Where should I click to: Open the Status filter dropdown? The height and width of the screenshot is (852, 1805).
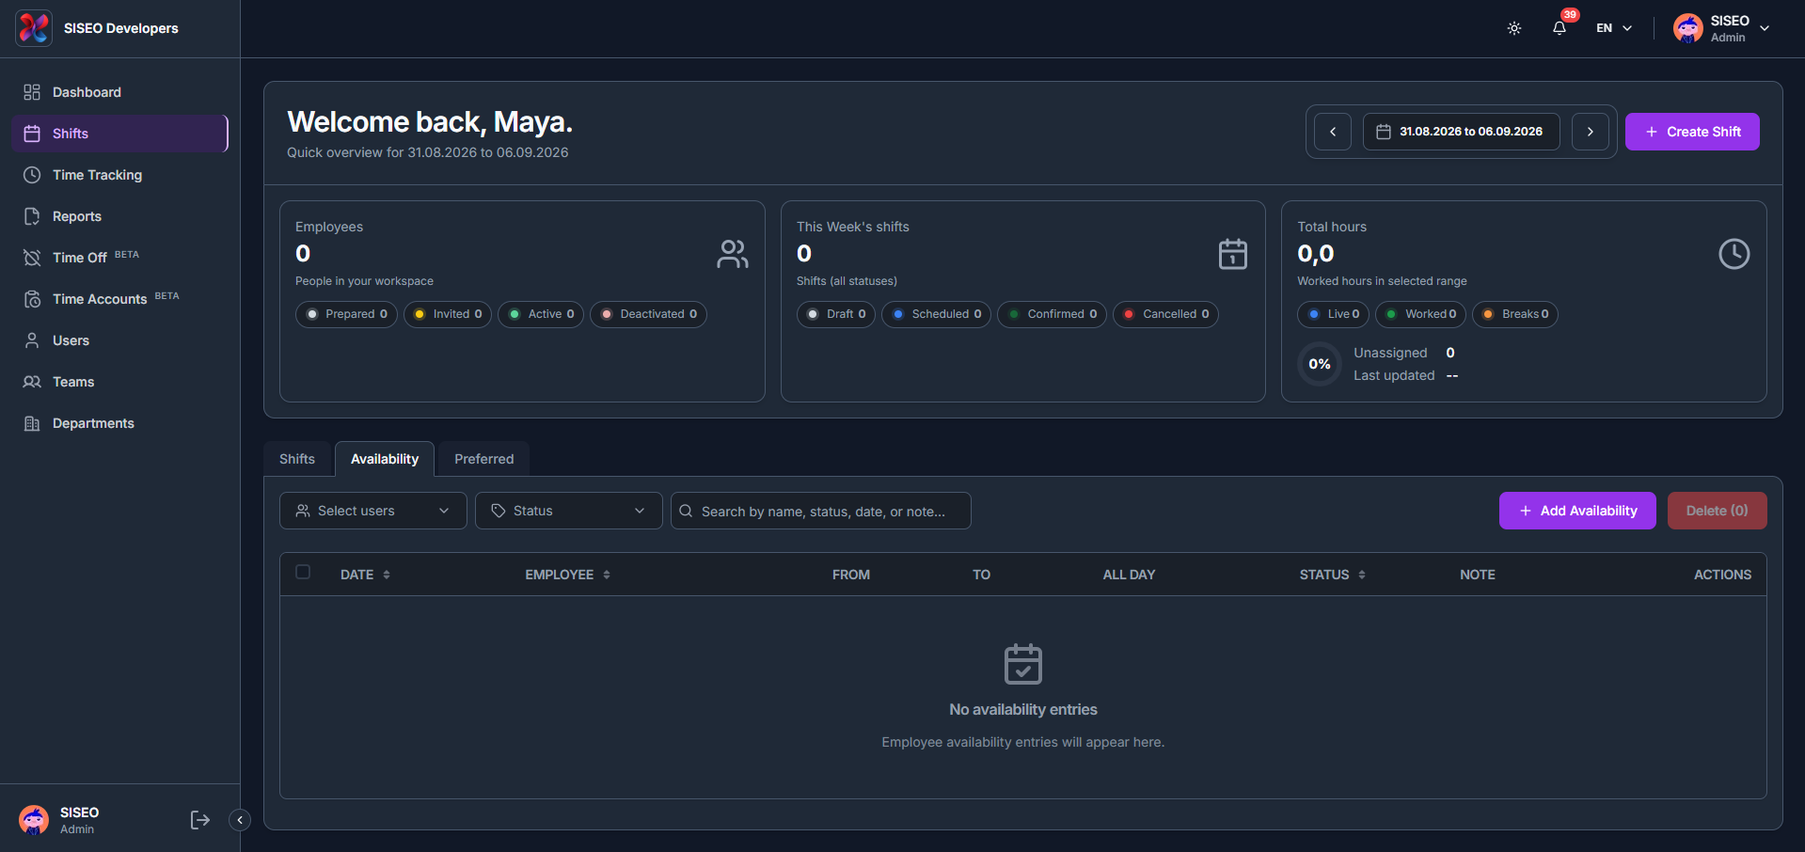[x=569, y=511]
